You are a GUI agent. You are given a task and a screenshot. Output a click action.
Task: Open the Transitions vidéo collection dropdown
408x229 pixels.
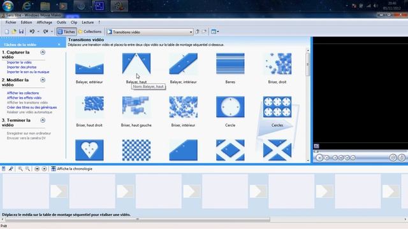150,32
